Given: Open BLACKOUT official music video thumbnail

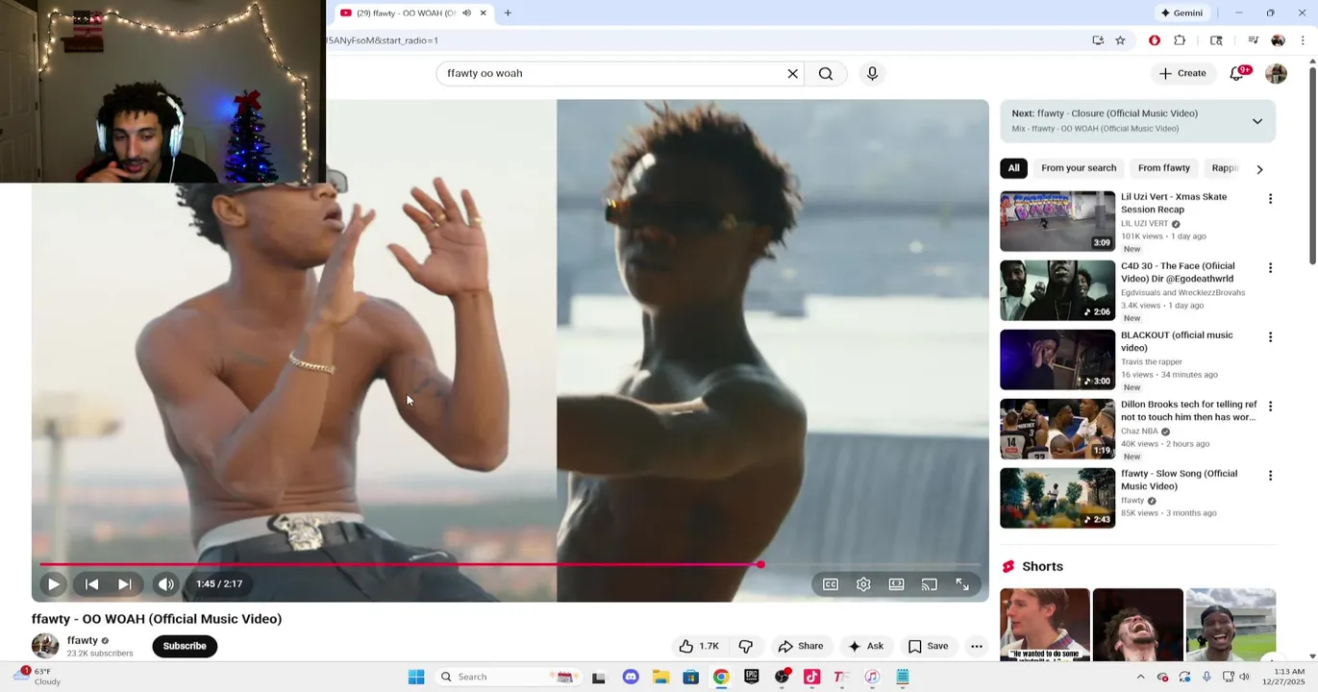Looking at the screenshot, I should [x=1057, y=360].
